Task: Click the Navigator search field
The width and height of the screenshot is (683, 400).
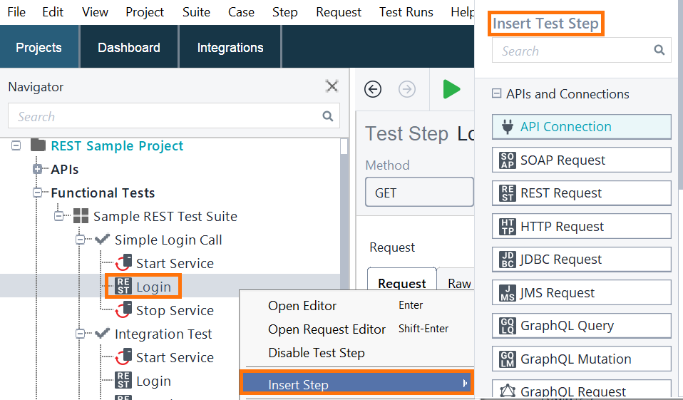Action: (173, 116)
